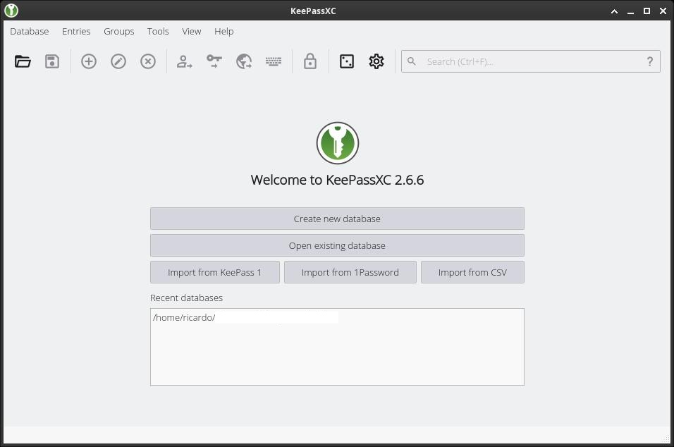674x447 pixels.
Task: Add a new entry with plus icon
Action: coord(89,61)
